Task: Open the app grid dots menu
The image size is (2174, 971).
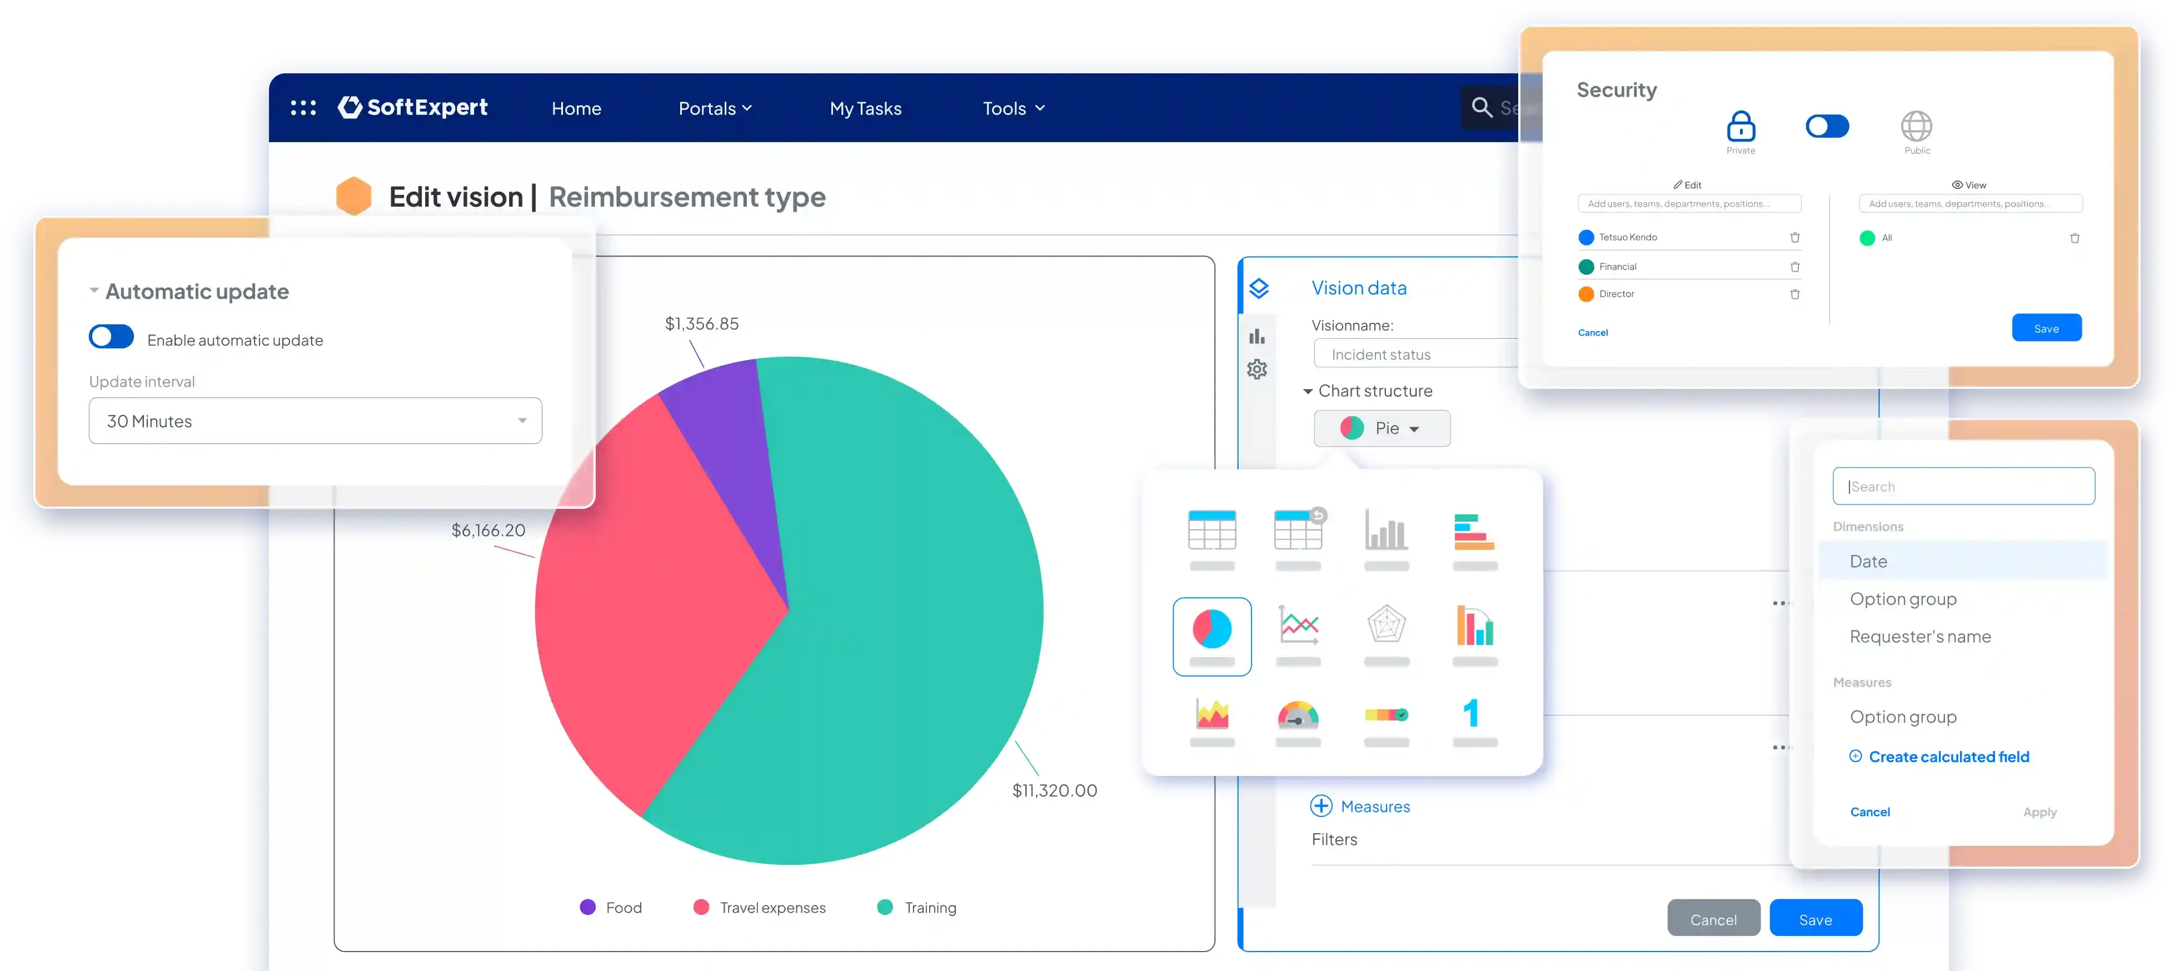Action: (x=303, y=108)
